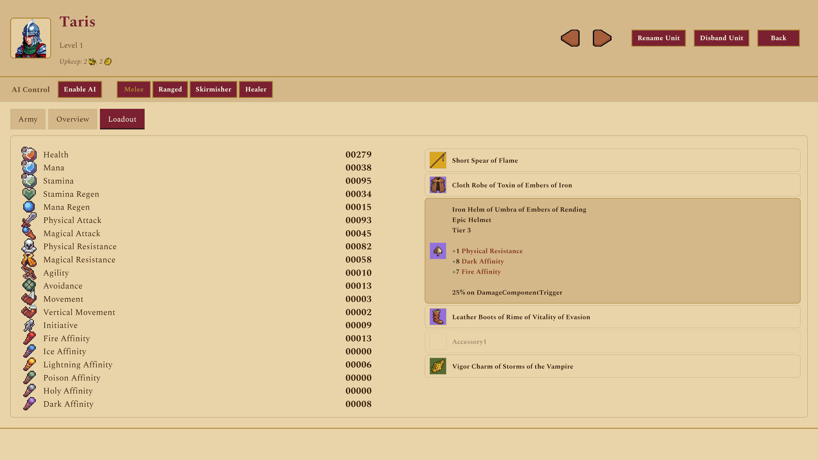This screenshot has height=460, width=818.
Task: Click the Iron Helm helmet icon
Action: [x=438, y=251]
